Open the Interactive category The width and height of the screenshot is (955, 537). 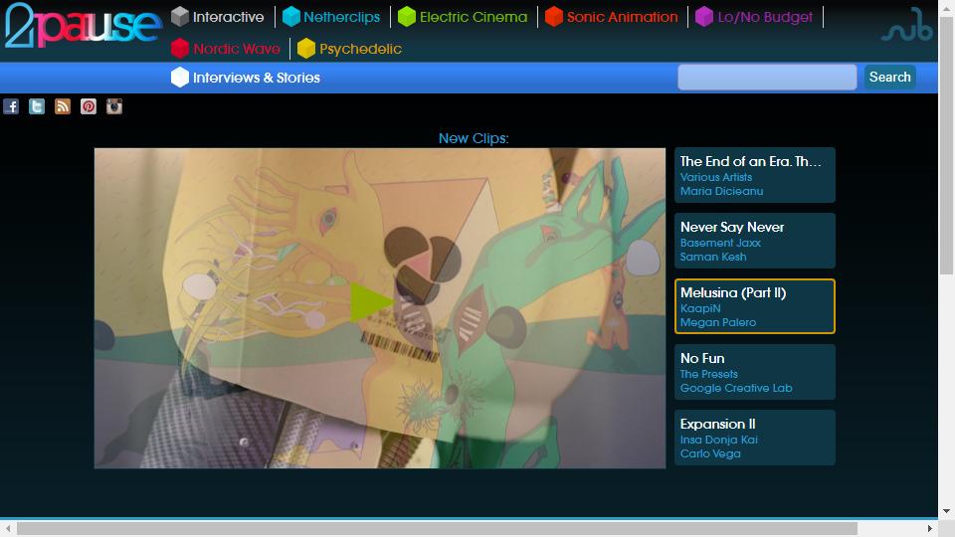point(229,17)
